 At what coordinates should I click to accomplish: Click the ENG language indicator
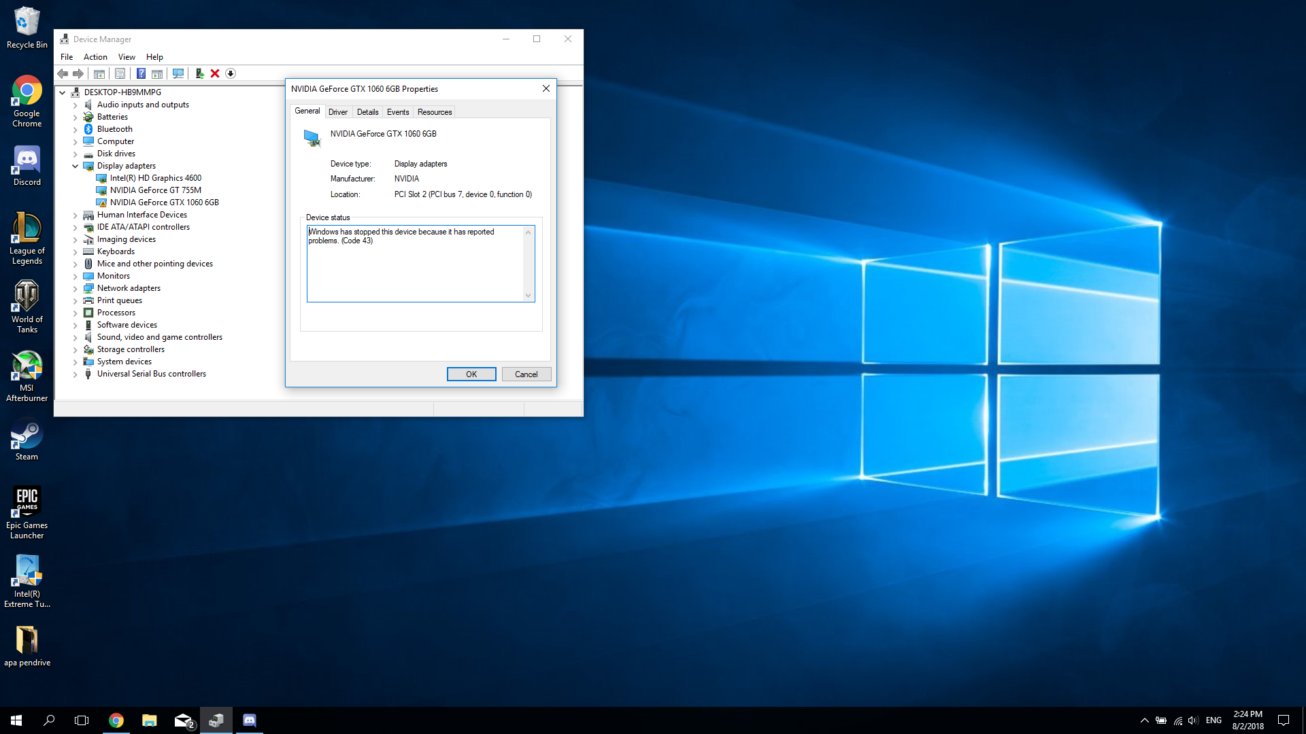pyautogui.click(x=1213, y=720)
